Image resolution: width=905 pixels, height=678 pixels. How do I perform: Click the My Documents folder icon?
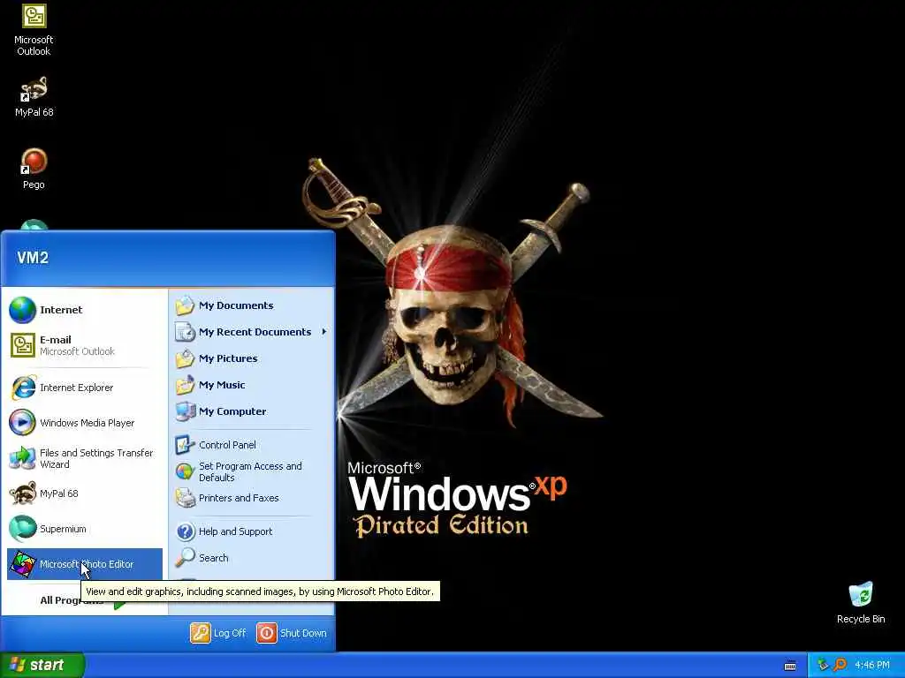[185, 305]
